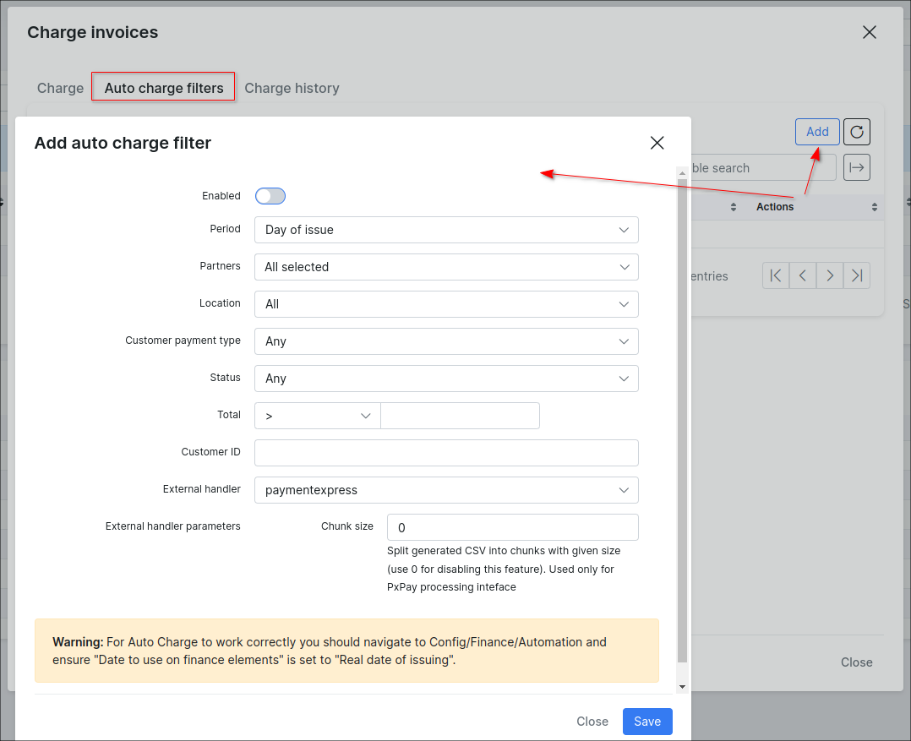
Task: Open the Location dropdown
Action: click(x=446, y=304)
